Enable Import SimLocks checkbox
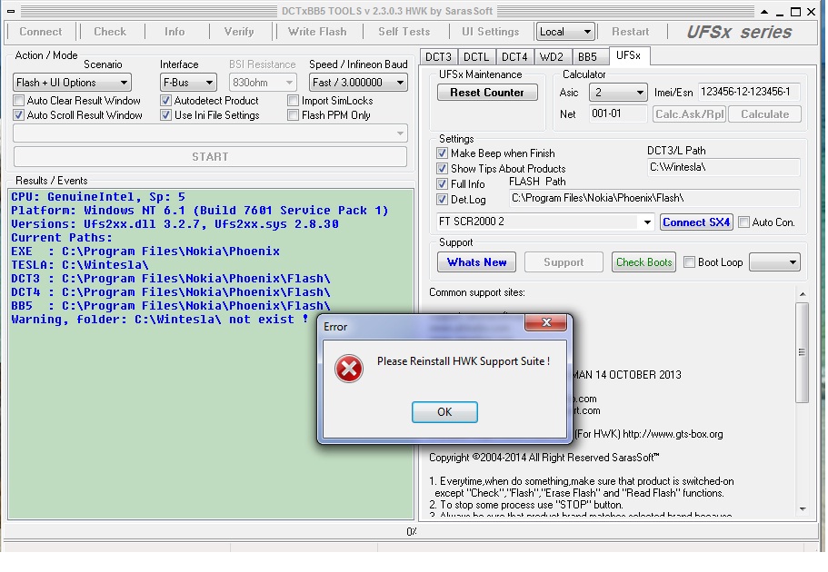Screen dimensions: 828x572 coord(293,100)
